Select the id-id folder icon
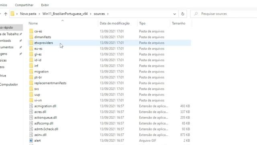The image size is (257, 145). click(31, 60)
